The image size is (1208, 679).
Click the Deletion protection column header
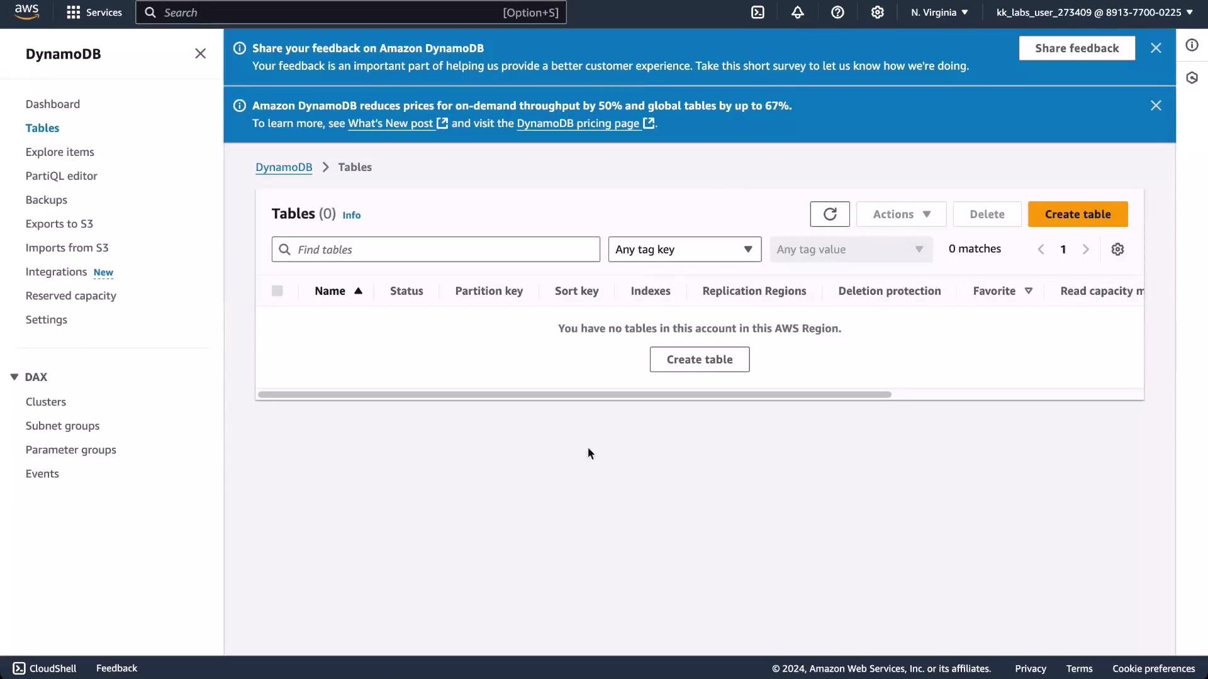point(890,291)
